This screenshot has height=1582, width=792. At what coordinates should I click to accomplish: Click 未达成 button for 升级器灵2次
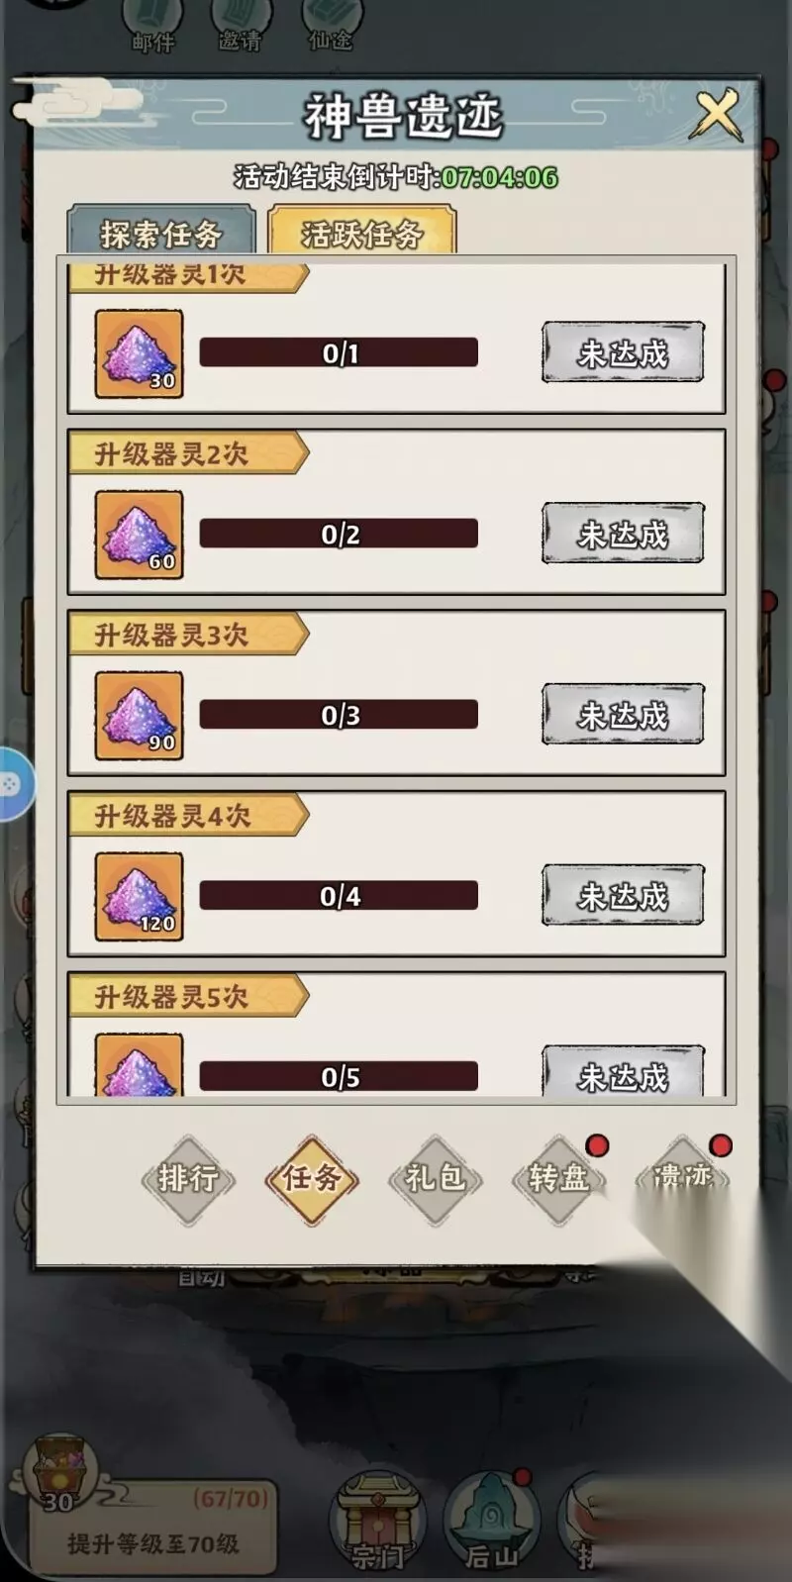623,534
